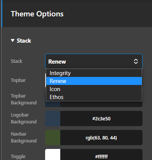Click the rgb(63, 80, 44) value field
Screen dimensions: 152x160
coord(101,138)
